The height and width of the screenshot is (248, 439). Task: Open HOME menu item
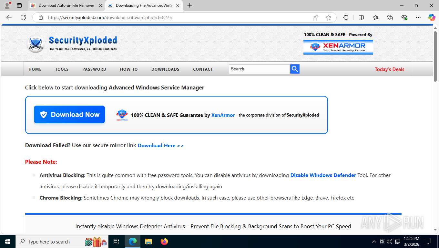[35, 69]
